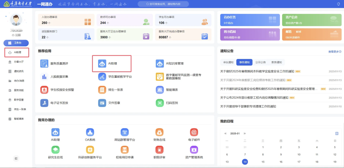344x168 pixels.
Task: Open the 资产信息 green card
Action: [x=312, y=20]
